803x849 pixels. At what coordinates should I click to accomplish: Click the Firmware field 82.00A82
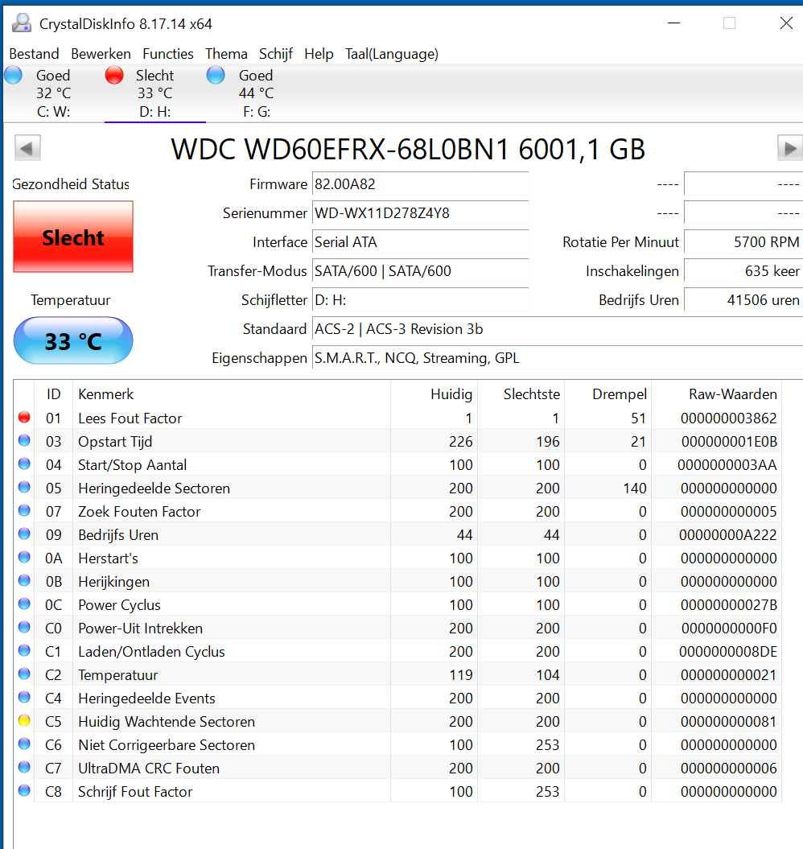[x=420, y=184]
